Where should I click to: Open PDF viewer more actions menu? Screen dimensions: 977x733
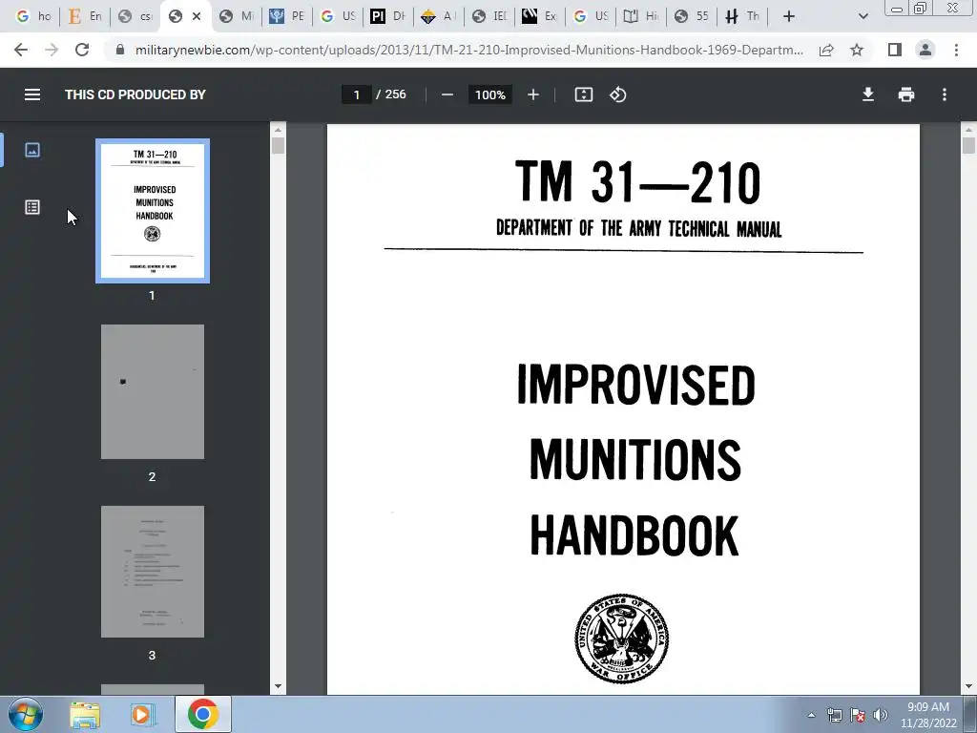[945, 94]
